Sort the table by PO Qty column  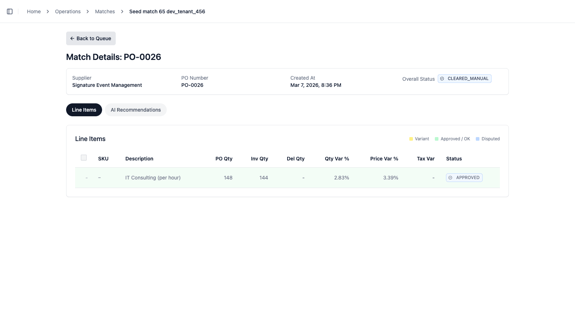[x=224, y=159]
